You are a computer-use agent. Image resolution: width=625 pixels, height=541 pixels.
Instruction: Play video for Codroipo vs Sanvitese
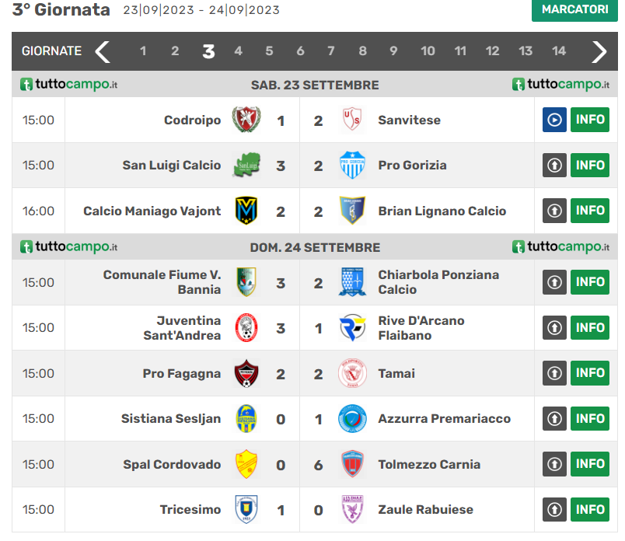[x=554, y=120]
